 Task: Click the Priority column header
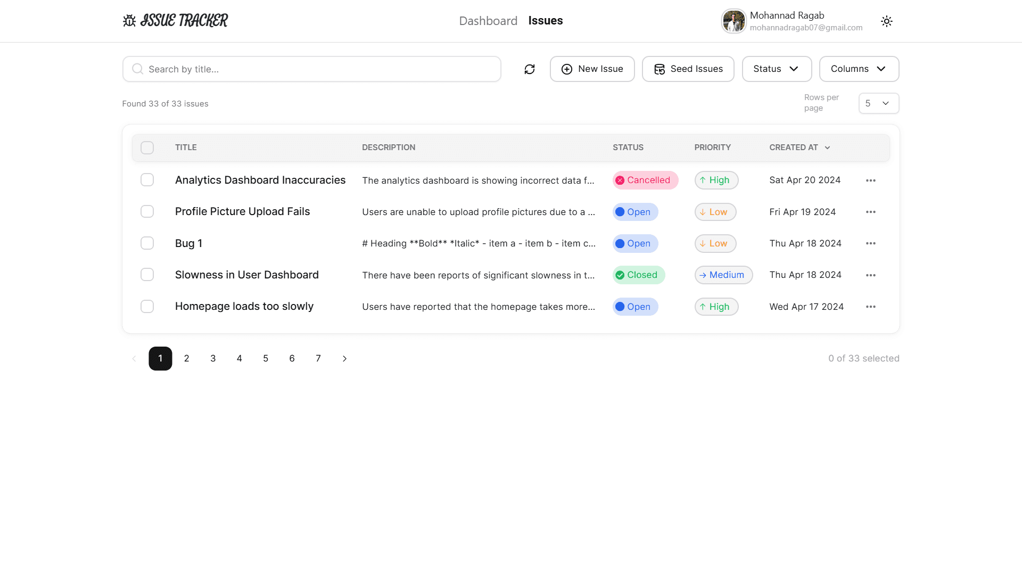click(712, 147)
